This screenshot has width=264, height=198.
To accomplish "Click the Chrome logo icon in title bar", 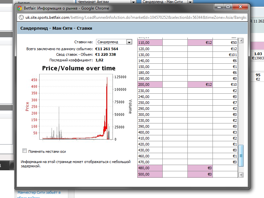I will (20, 8).
